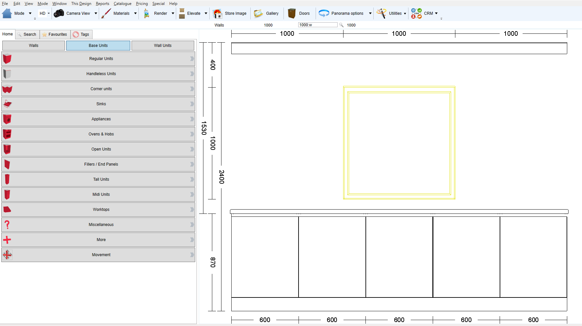Click the Open Units icon
582x326 pixels.
click(x=7, y=149)
